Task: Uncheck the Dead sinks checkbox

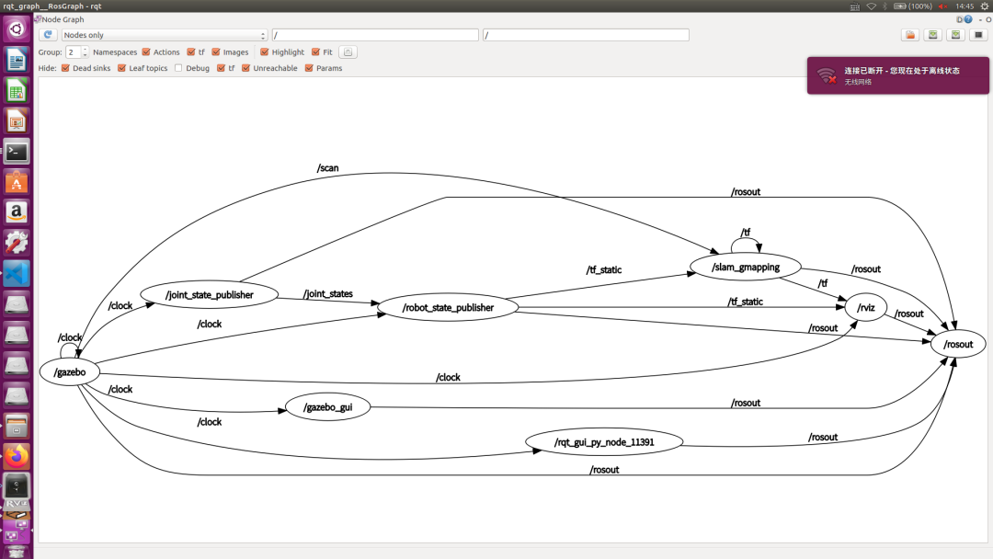Action: pyautogui.click(x=65, y=68)
